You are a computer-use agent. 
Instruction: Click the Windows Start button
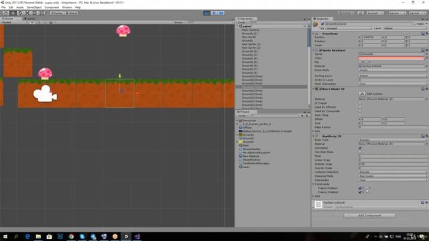[5, 236]
